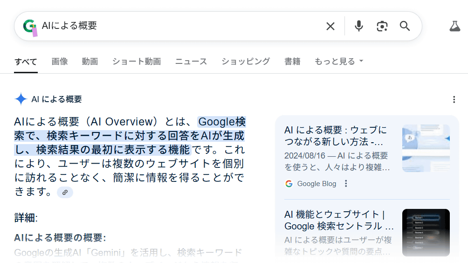Go to the 書籍 tab
Image resolution: width=468 pixels, height=263 pixels.
click(x=292, y=62)
